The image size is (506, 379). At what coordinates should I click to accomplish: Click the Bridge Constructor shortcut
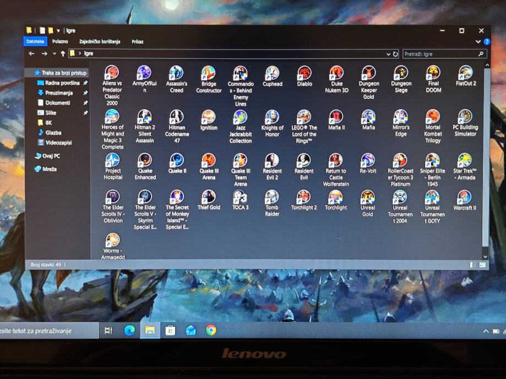[x=209, y=79]
